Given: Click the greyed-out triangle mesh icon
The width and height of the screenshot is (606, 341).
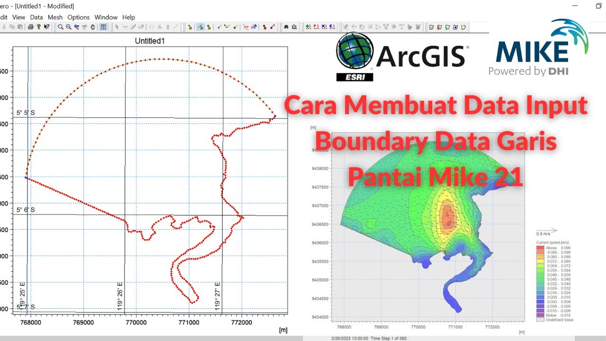Looking at the screenshot, I should (378, 27).
